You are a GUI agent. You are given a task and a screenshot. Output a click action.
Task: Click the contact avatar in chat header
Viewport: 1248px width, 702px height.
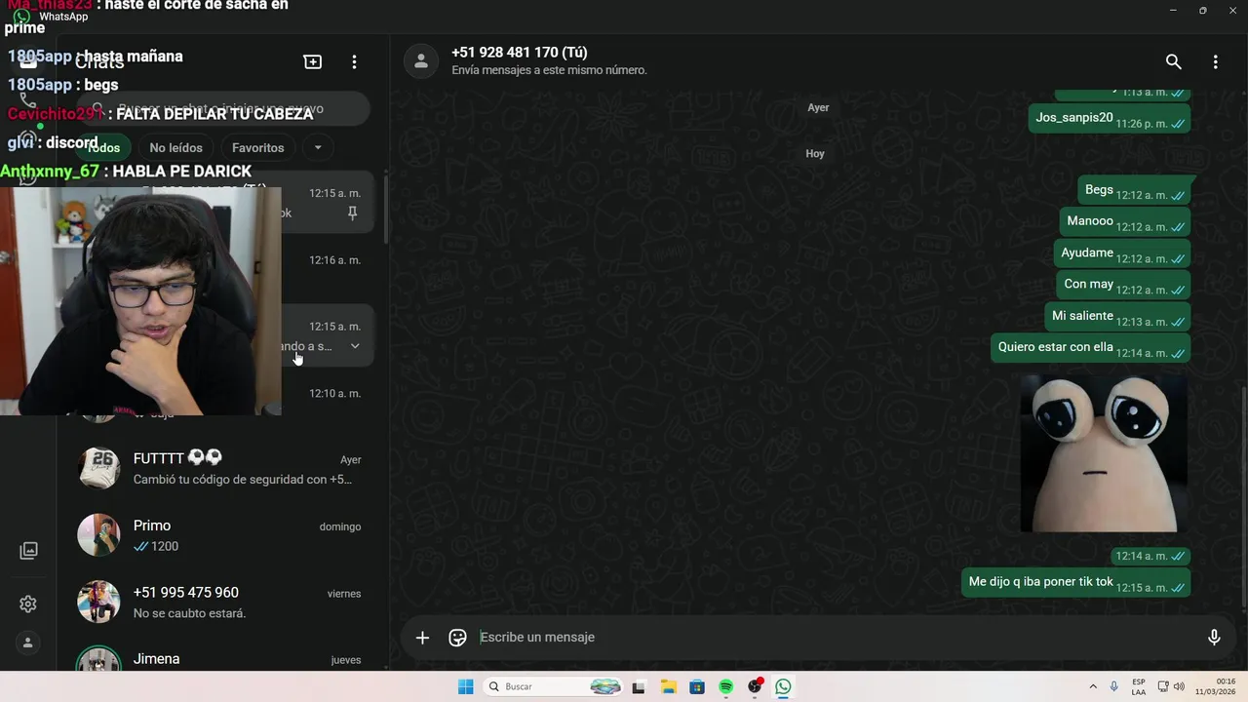pos(420,60)
